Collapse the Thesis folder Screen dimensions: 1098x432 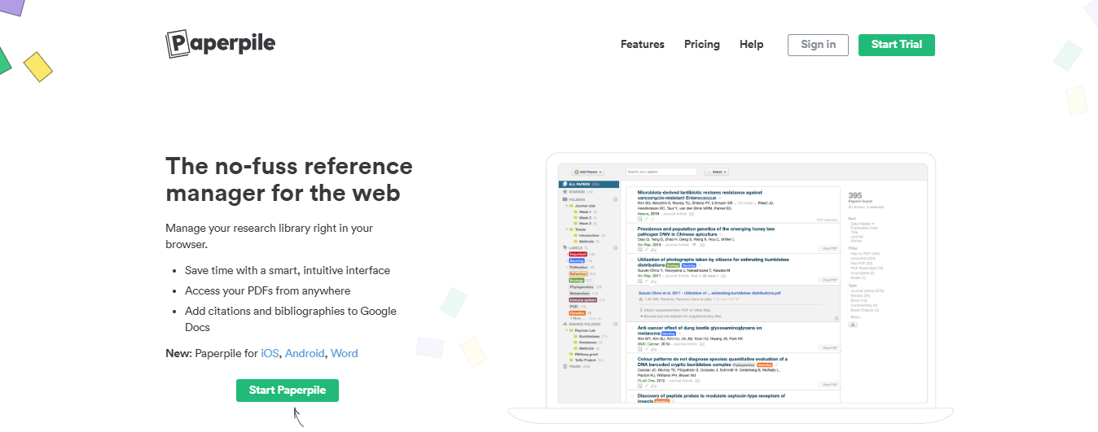coord(566,229)
